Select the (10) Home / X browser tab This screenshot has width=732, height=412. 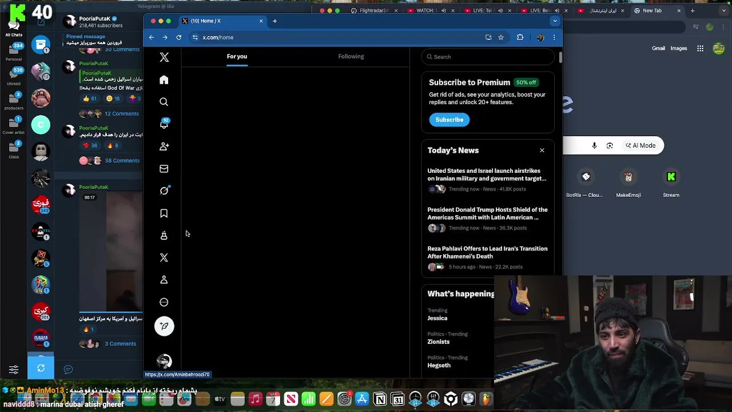pyautogui.click(x=222, y=21)
